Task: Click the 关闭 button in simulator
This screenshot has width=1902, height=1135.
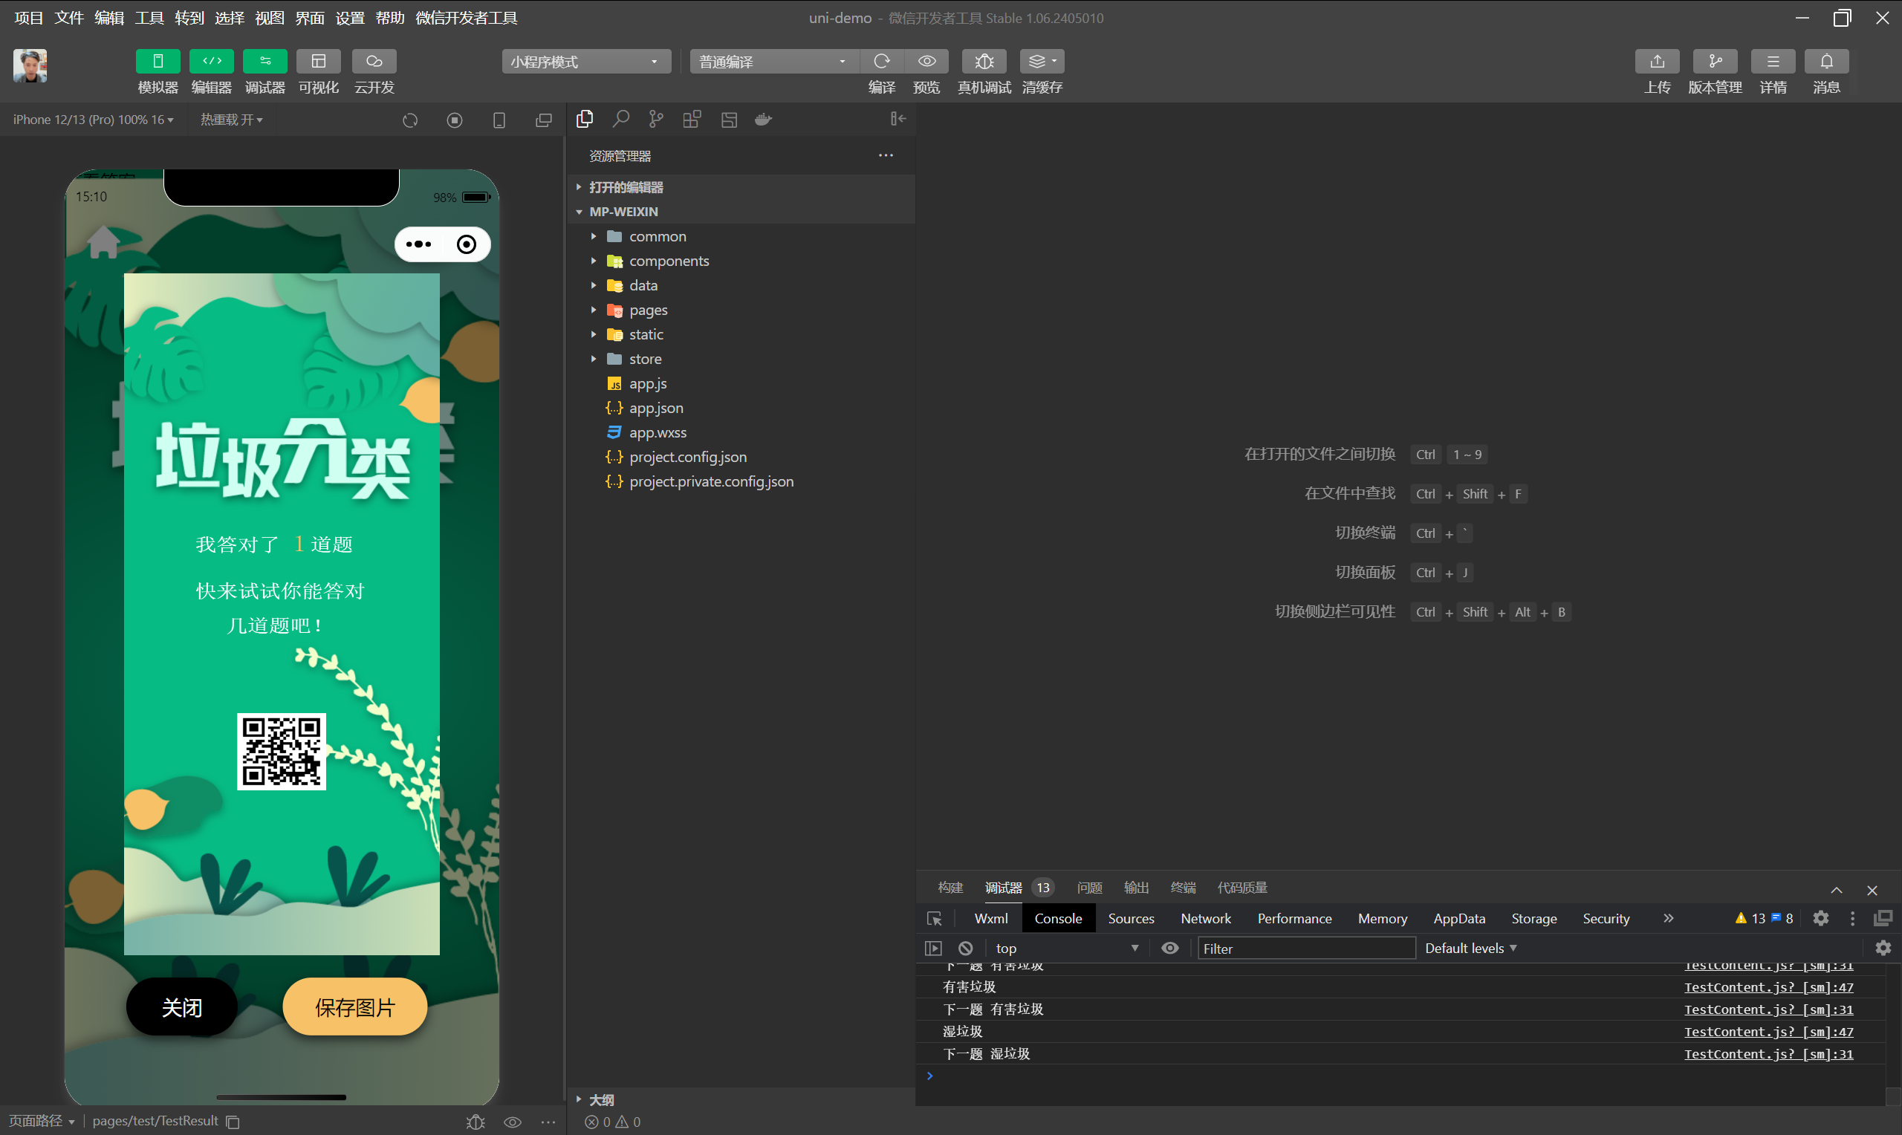Action: (182, 1007)
